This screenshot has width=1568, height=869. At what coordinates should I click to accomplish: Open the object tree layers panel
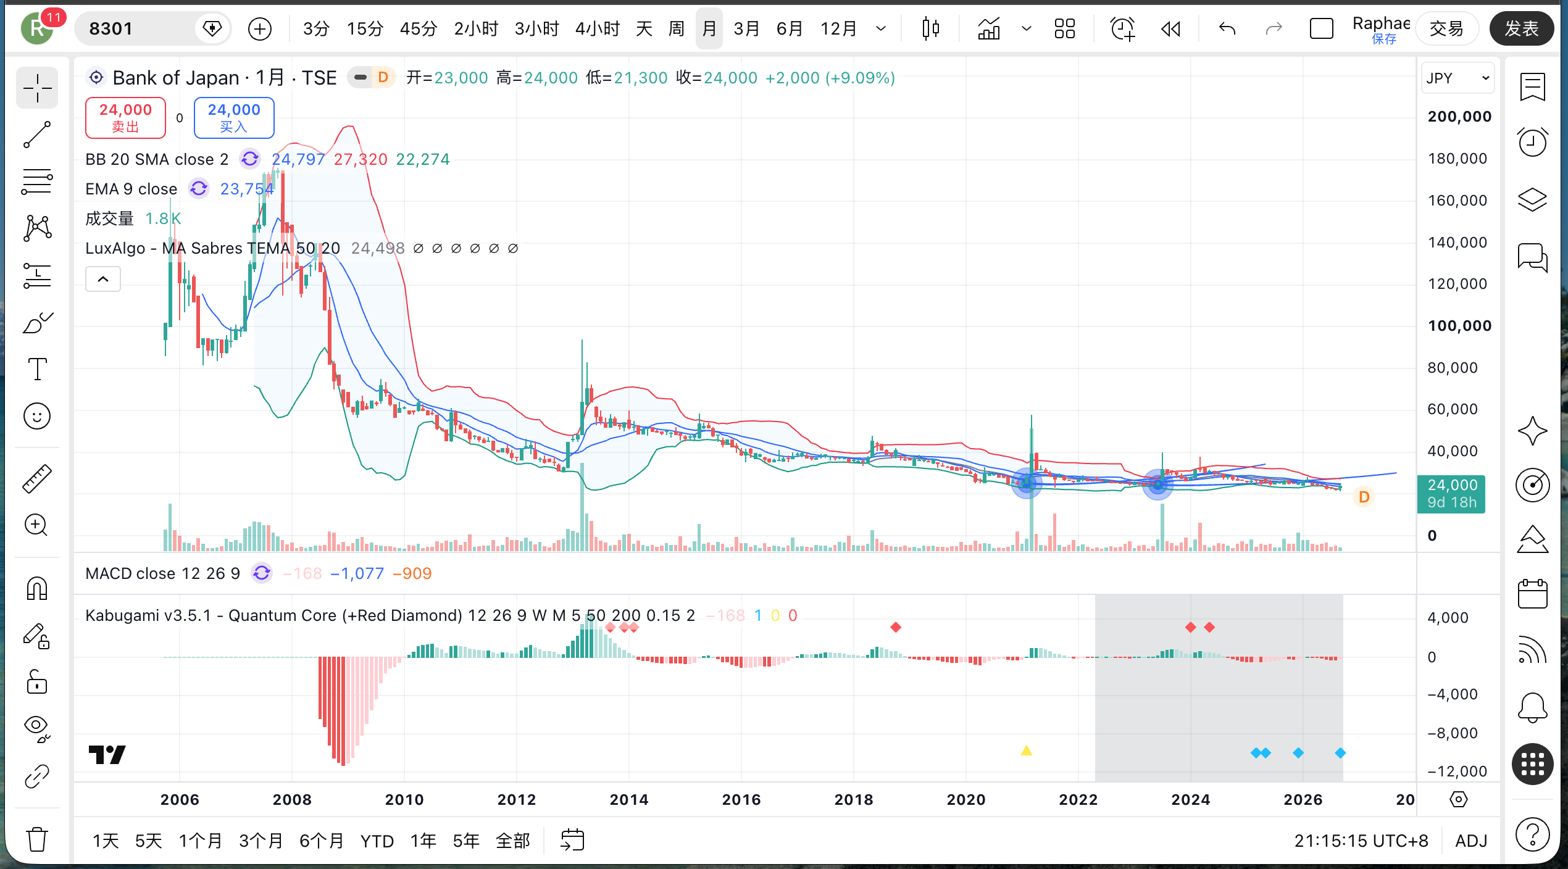click(x=1532, y=199)
